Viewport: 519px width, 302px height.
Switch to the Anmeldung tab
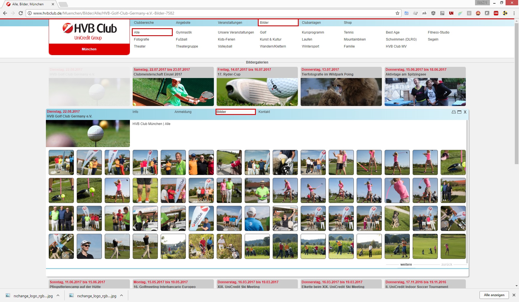[183, 112]
